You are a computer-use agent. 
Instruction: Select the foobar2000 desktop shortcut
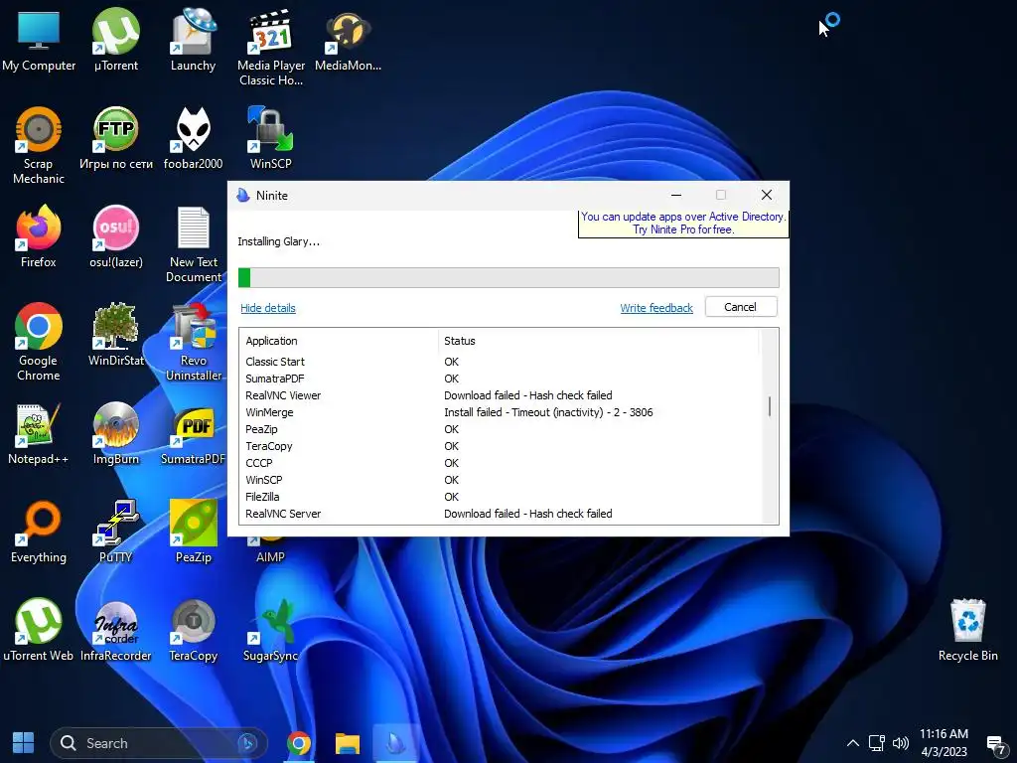pyautogui.click(x=193, y=139)
